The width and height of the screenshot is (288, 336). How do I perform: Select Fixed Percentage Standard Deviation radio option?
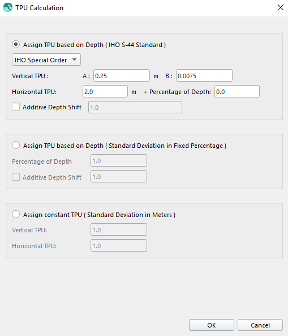coord(16,145)
